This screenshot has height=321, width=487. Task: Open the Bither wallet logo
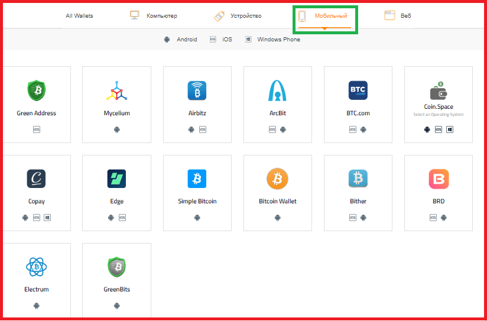358,179
